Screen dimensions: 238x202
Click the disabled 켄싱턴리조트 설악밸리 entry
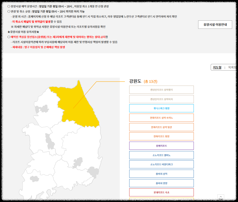pos(161,90)
